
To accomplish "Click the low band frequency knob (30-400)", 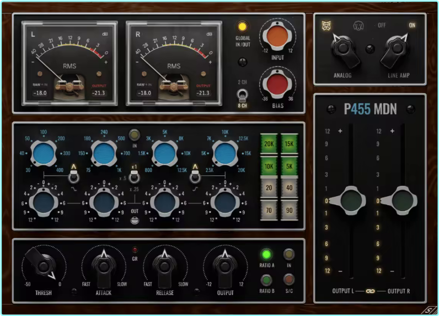I will (x=44, y=153).
